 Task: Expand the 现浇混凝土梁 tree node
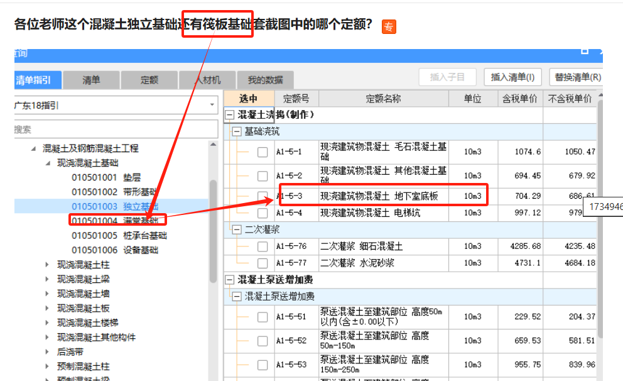point(47,279)
